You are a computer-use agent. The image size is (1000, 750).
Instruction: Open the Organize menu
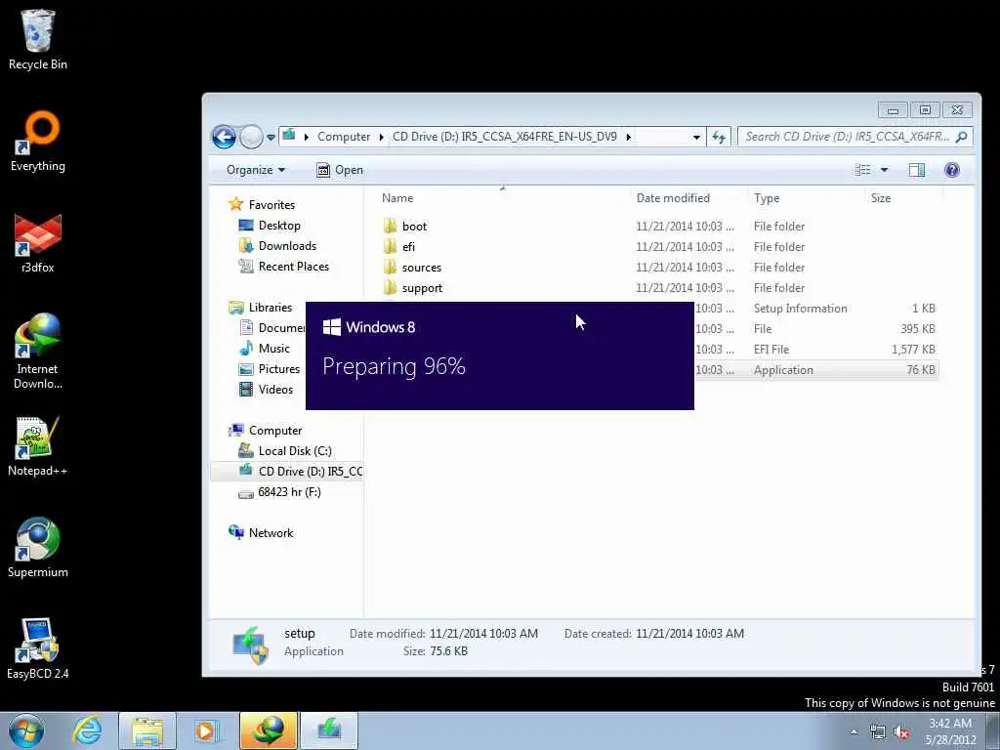coord(256,170)
